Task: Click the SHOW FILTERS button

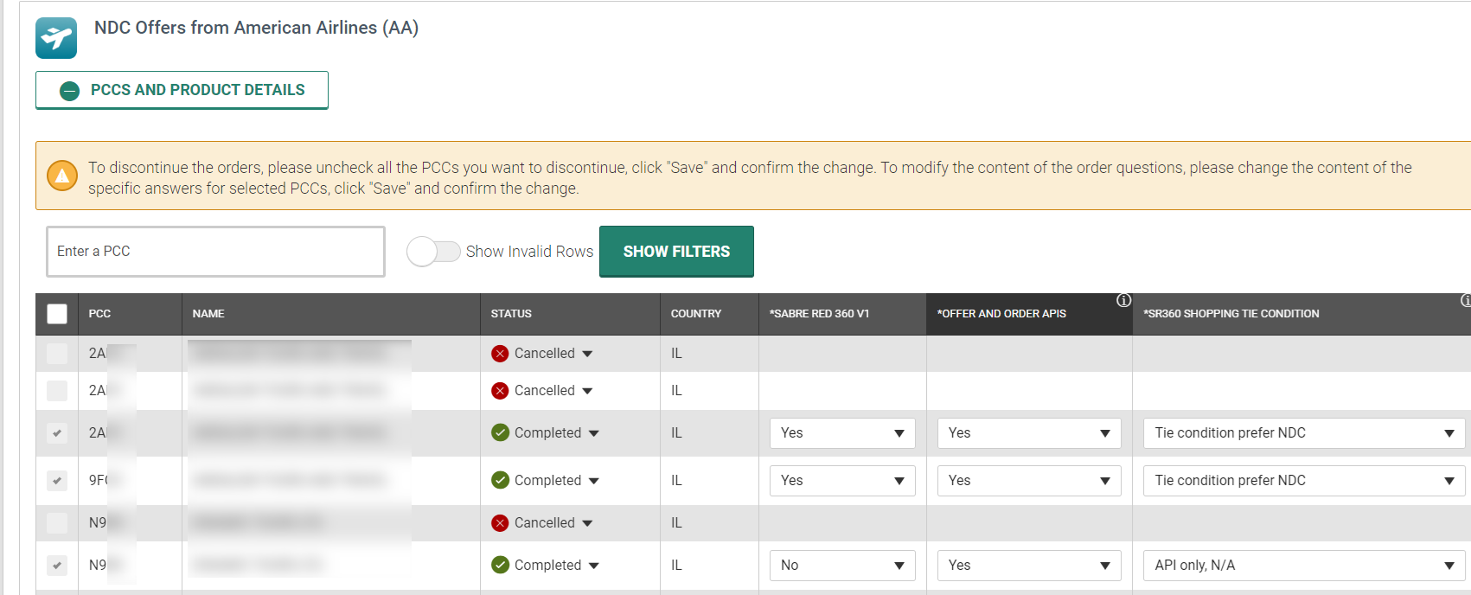Action: point(676,252)
